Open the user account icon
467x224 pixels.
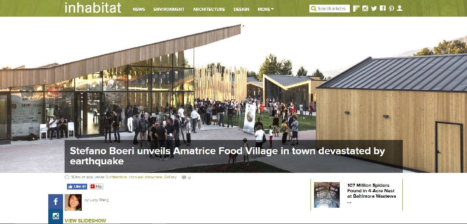(x=400, y=8)
